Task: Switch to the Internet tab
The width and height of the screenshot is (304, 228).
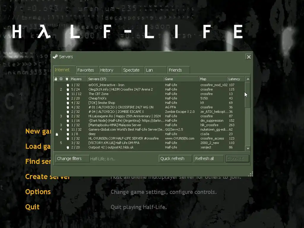Action: pos(64,70)
